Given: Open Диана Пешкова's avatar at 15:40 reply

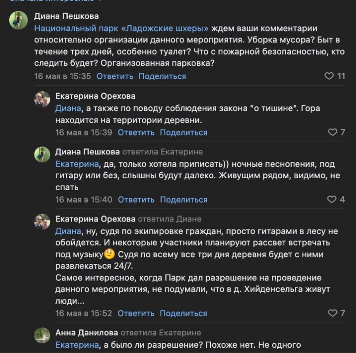Looking at the screenshot, I should 42,154.
